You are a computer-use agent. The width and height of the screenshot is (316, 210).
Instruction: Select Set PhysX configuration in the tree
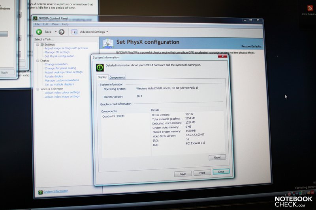60,56
